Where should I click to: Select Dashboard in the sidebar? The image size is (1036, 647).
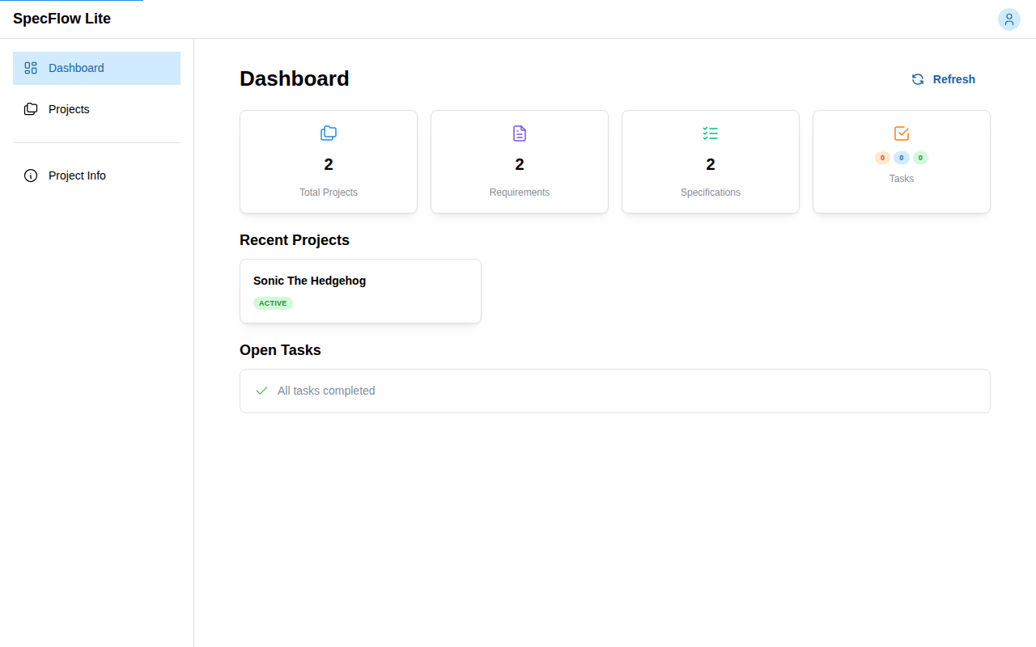coord(96,68)
